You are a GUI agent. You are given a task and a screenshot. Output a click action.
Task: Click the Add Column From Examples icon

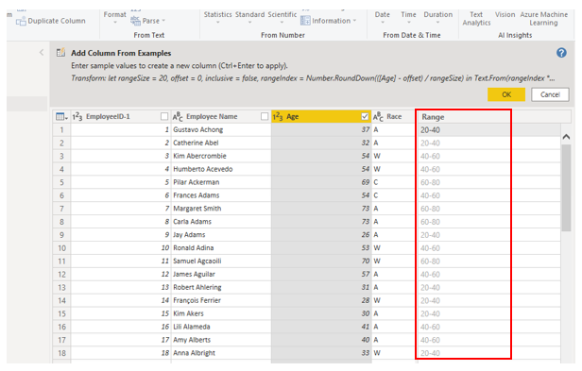pos(60,53)
